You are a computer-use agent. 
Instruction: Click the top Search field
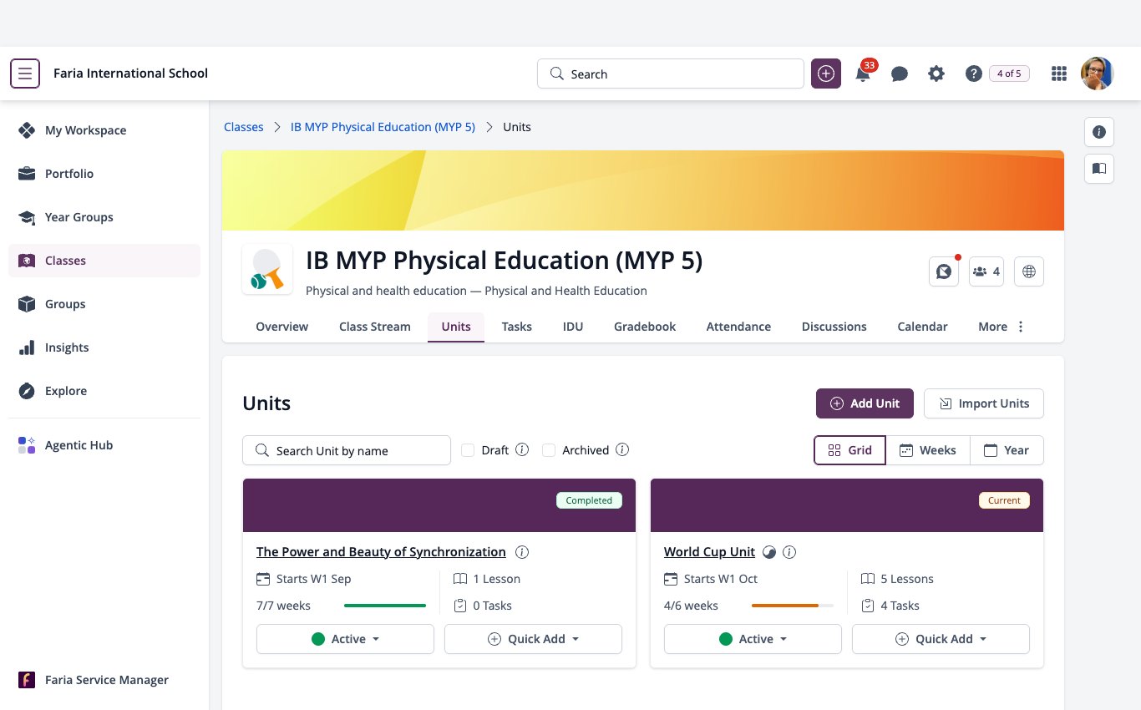coord(671,74)
